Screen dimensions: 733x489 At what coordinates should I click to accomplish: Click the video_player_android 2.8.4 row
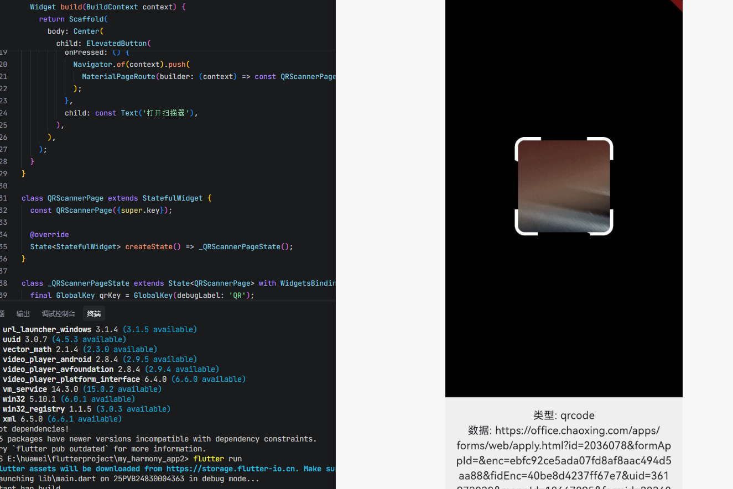pyautogui.click(x=100, y=359)
